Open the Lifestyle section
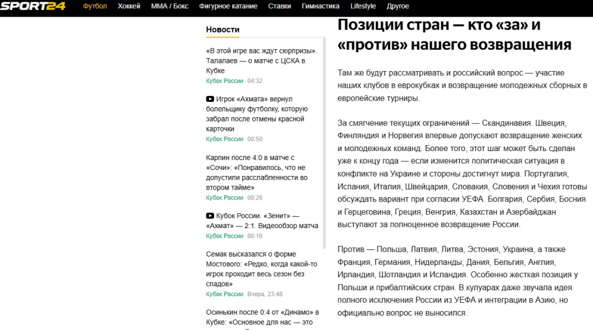593x330 pixels. click(x=363, y=7)
